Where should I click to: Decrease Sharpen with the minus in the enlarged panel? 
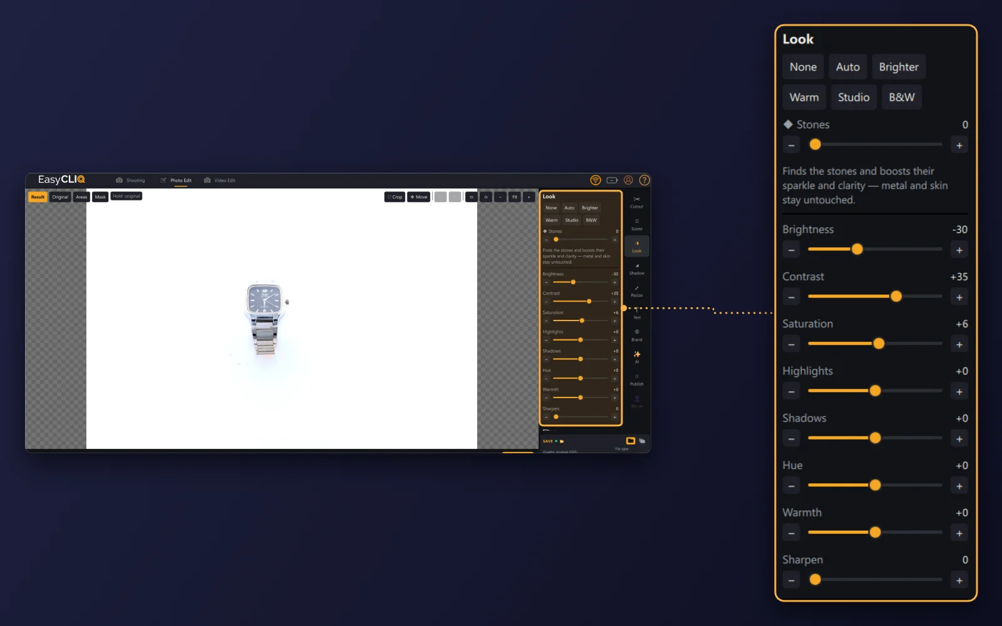pyautogui.click(x=792, y=580)
